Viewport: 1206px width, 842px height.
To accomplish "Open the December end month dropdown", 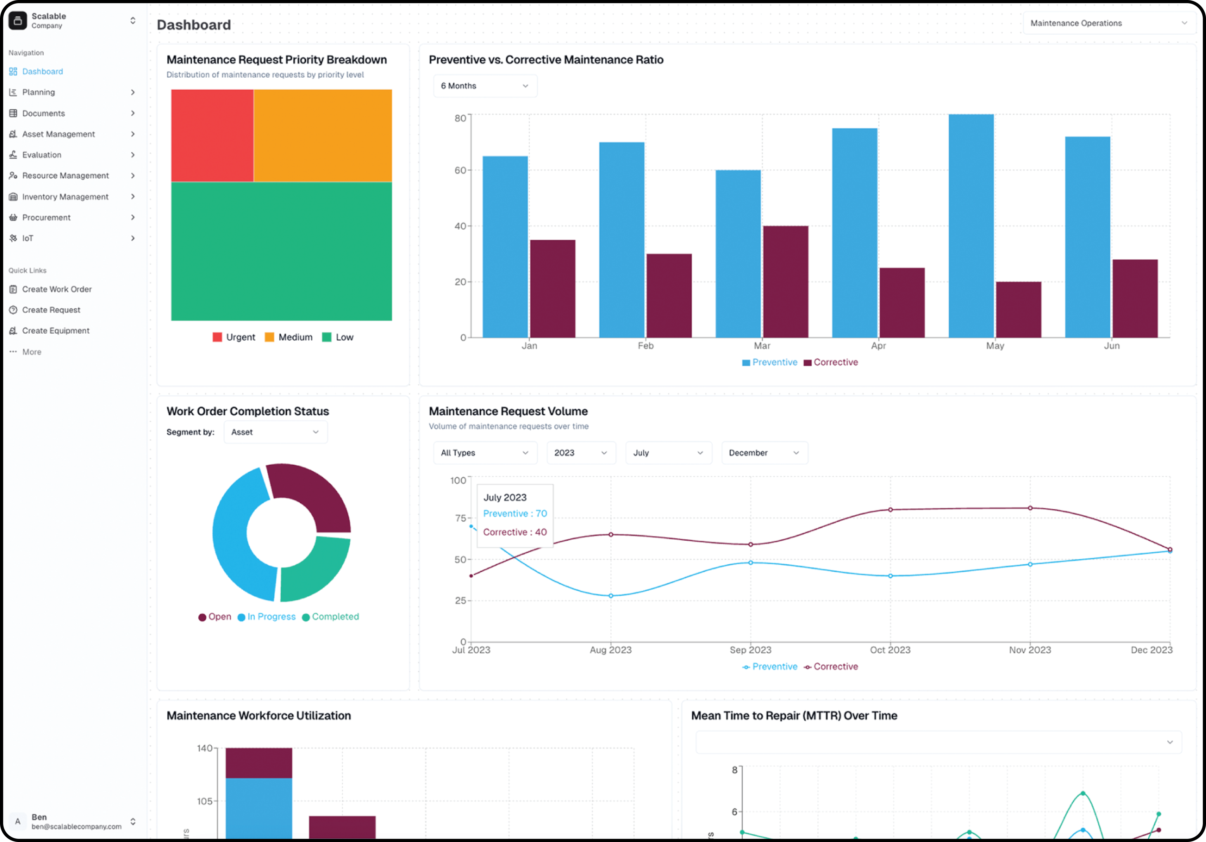I will (x=764, y=453).
